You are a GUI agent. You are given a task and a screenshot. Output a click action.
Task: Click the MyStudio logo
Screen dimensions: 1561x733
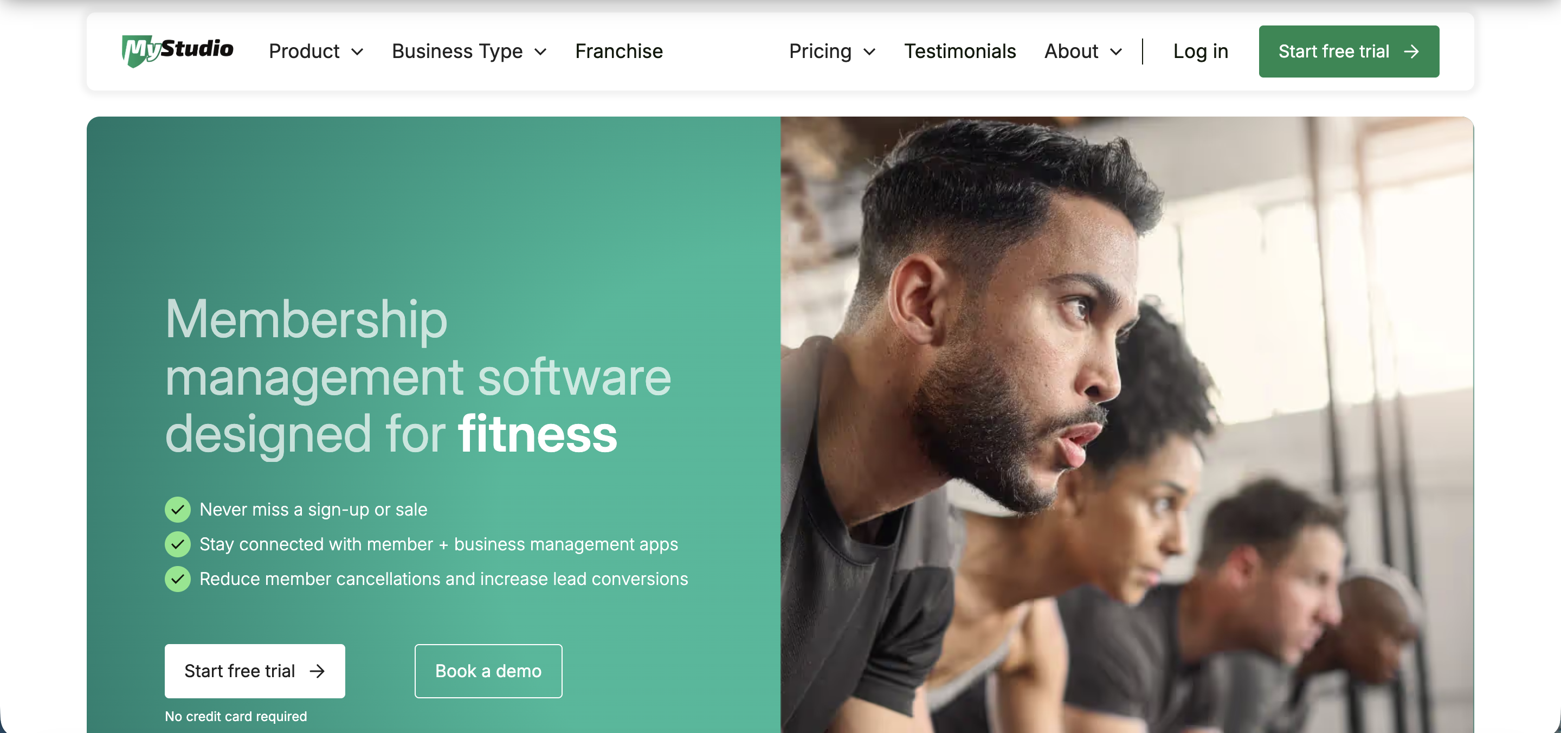(x=178, y=51)
